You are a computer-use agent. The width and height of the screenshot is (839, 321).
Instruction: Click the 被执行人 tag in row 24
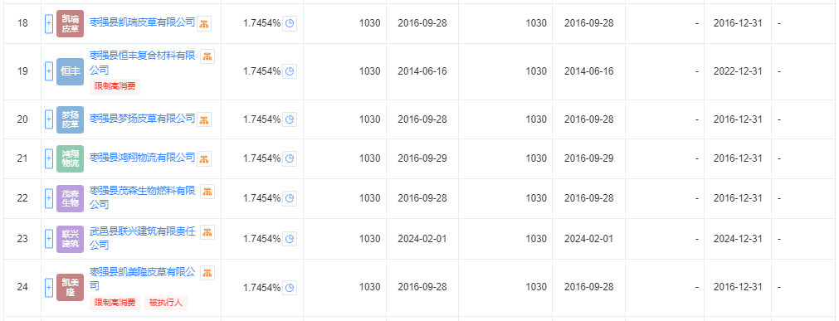[x=166, y=302]
